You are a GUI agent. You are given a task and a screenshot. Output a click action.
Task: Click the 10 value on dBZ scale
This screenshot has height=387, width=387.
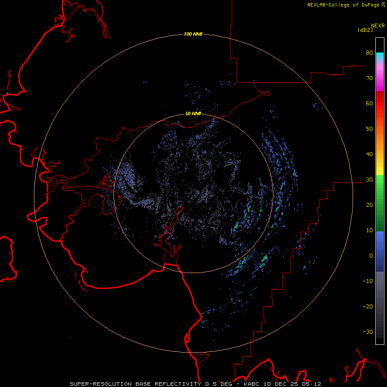pyautogui.click(x=369, y=230)
